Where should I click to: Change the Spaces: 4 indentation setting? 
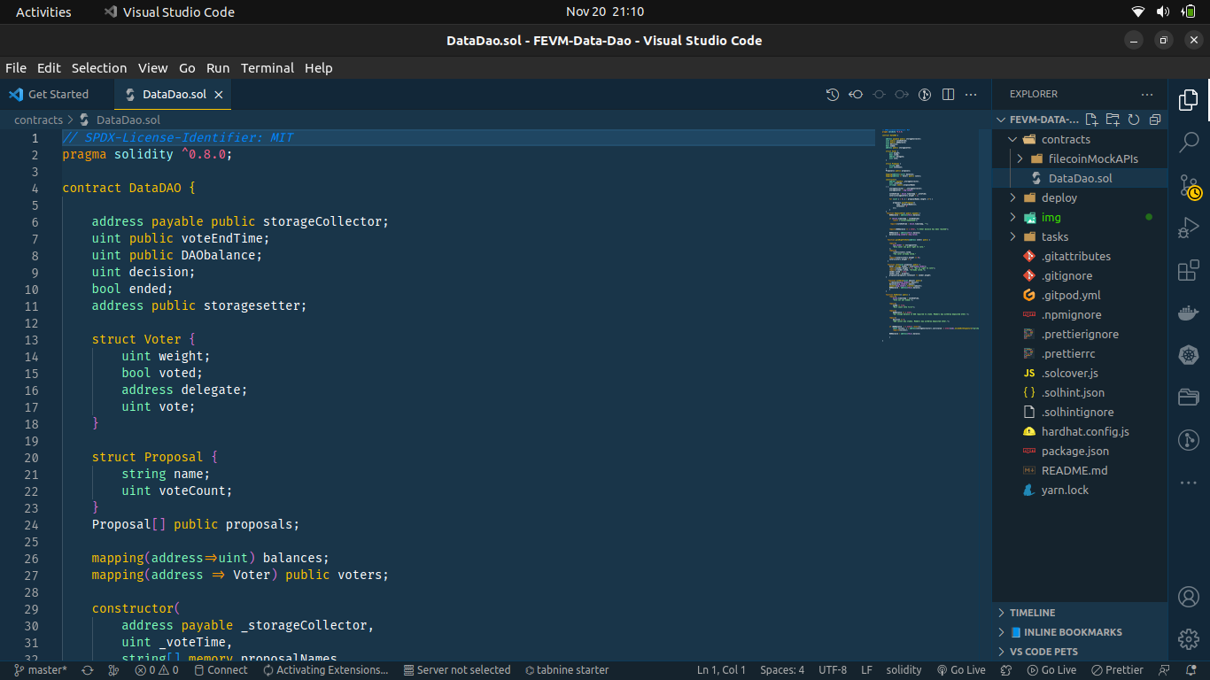pyautogui.click(x=782, y=670)
